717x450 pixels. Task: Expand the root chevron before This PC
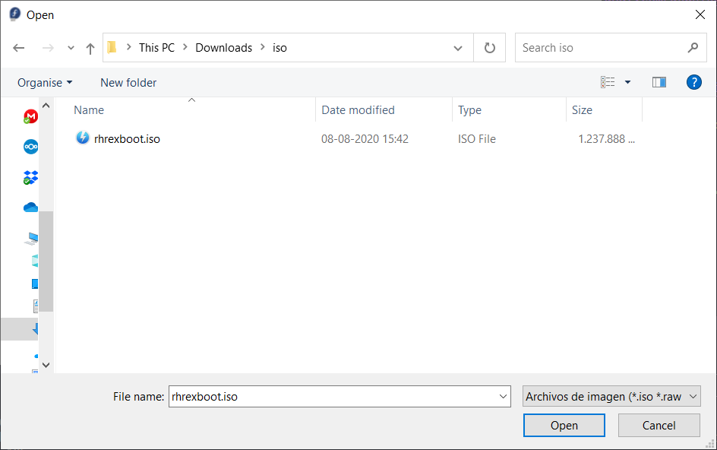click(129, 47)
